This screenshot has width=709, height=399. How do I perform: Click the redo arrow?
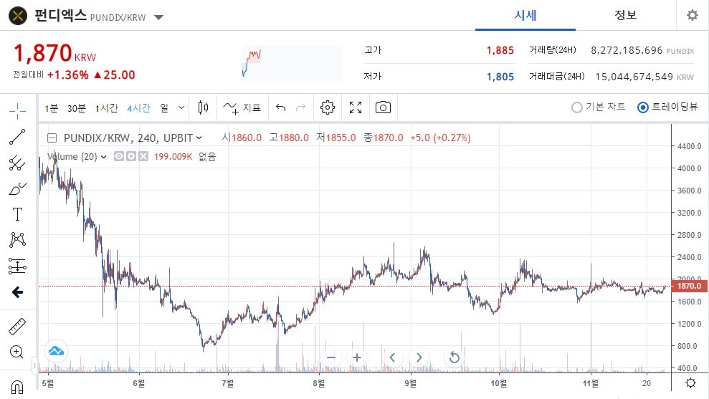click(x=300, y=107)
